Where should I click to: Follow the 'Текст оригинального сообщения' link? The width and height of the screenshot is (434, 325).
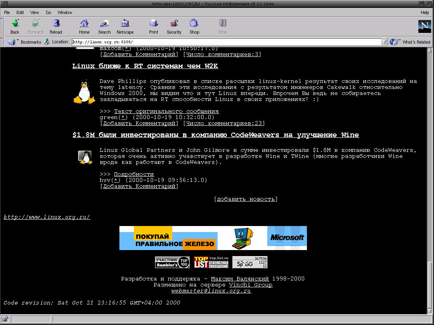click(166, 111)
